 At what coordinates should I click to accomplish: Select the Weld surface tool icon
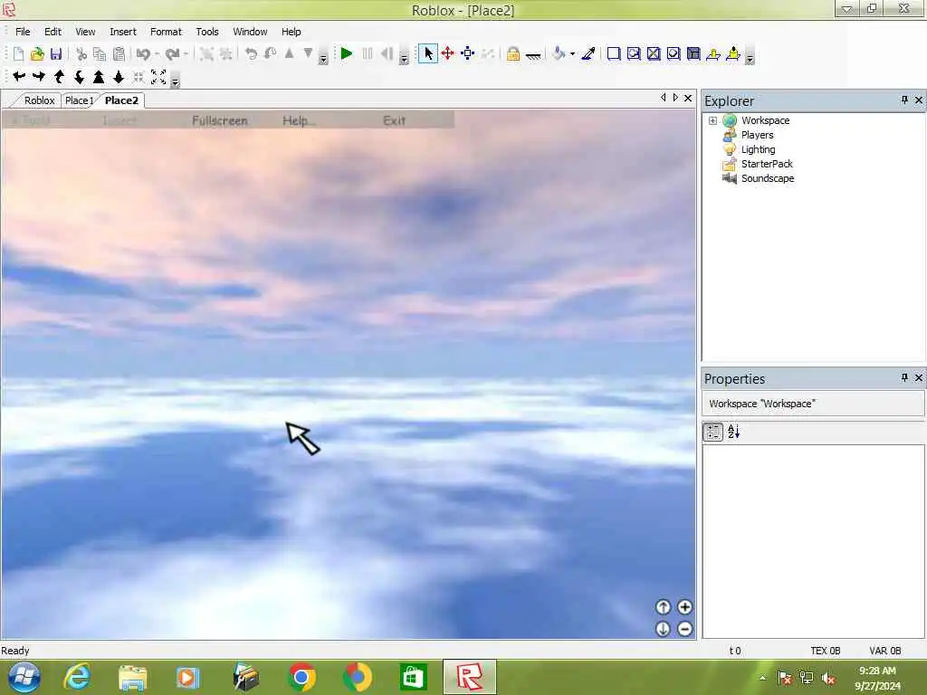click(x=654, y=54)
